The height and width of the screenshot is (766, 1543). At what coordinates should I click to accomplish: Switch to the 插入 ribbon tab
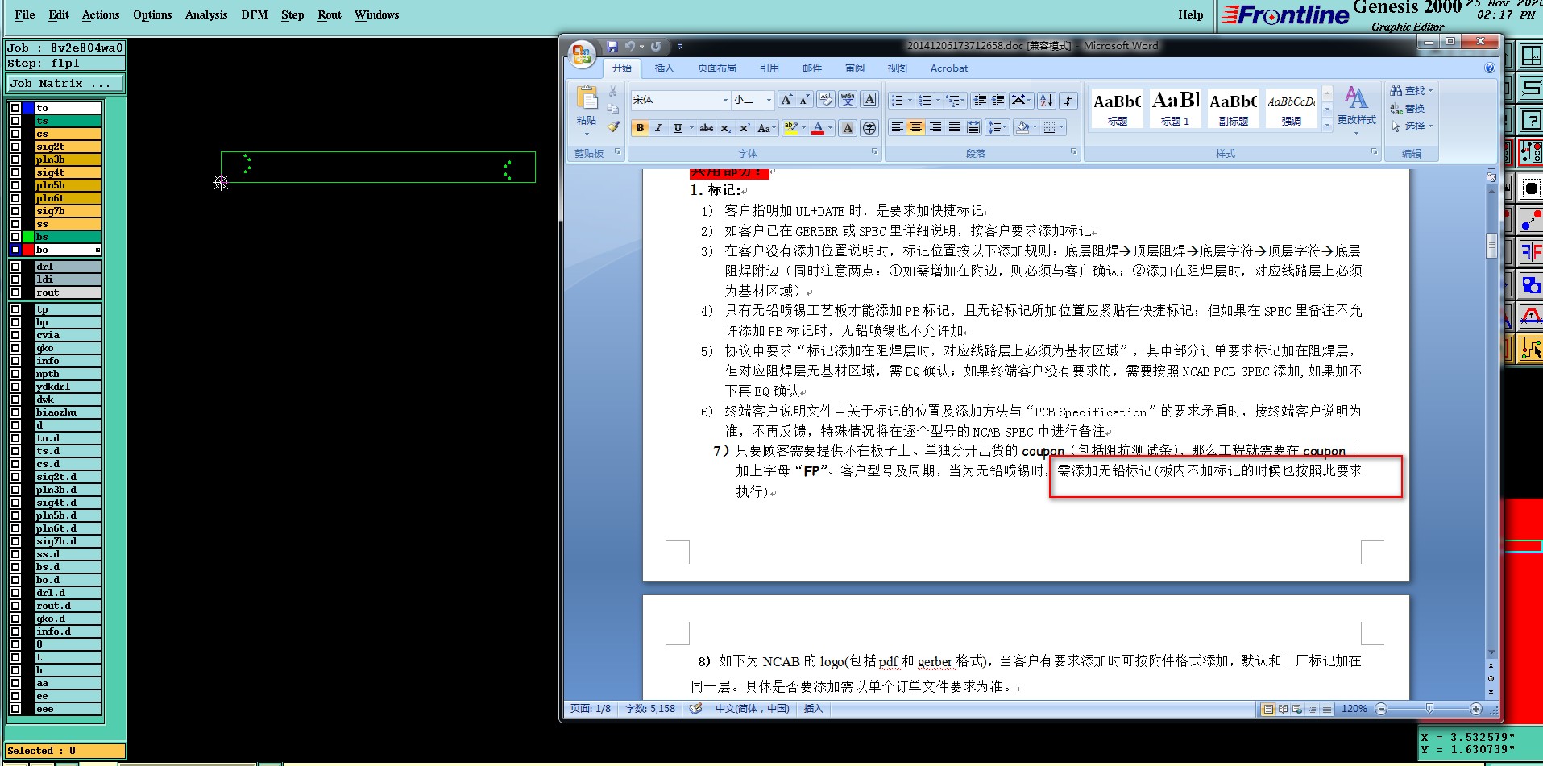664,68
